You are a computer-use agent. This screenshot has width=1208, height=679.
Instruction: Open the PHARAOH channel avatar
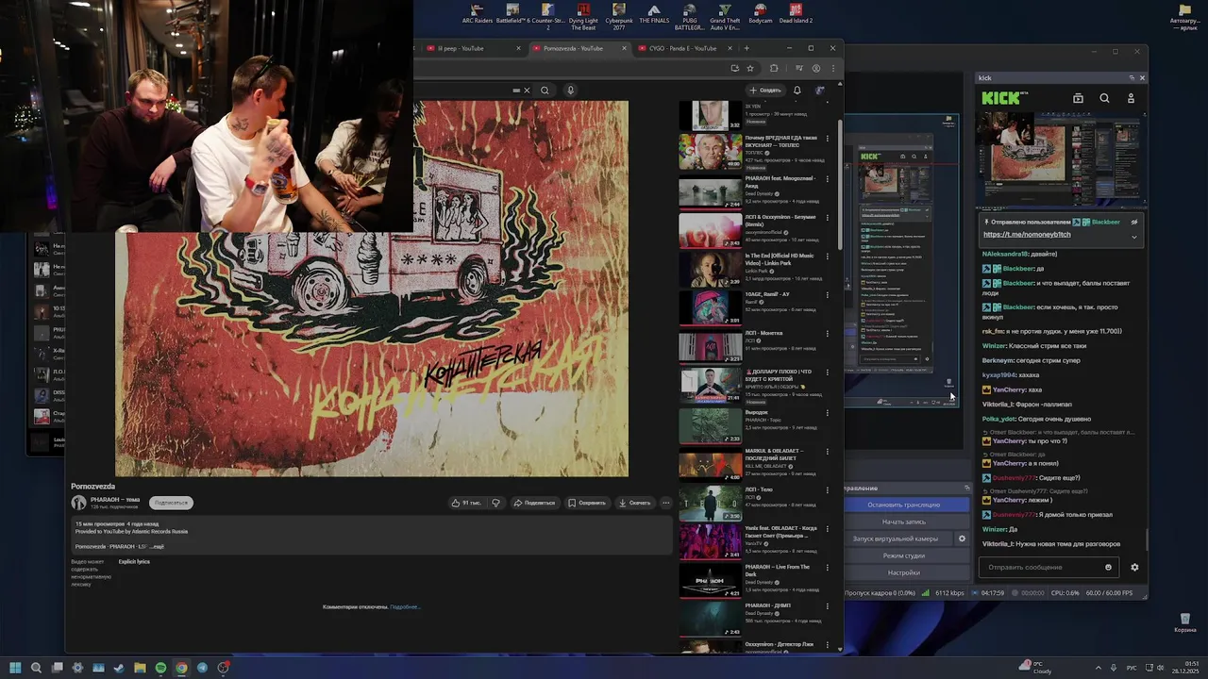[x=79, y=503]
